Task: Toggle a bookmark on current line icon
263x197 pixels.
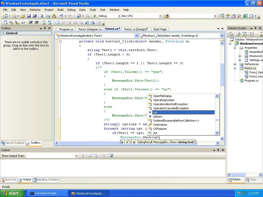Action: tap(57, 23)
